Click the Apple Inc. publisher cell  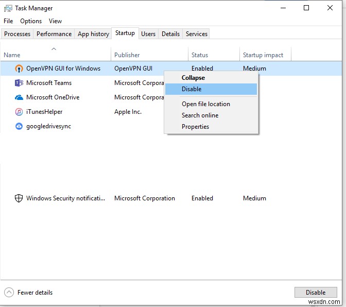[128, 112]
